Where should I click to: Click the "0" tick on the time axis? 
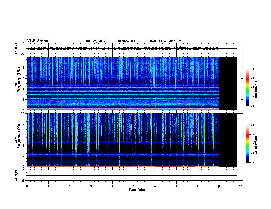(27, 186)
